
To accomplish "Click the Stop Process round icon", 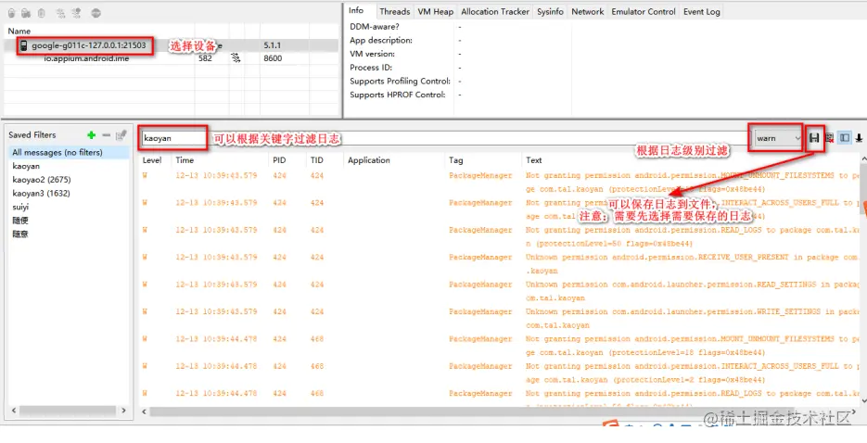I will tap(96, 13).
